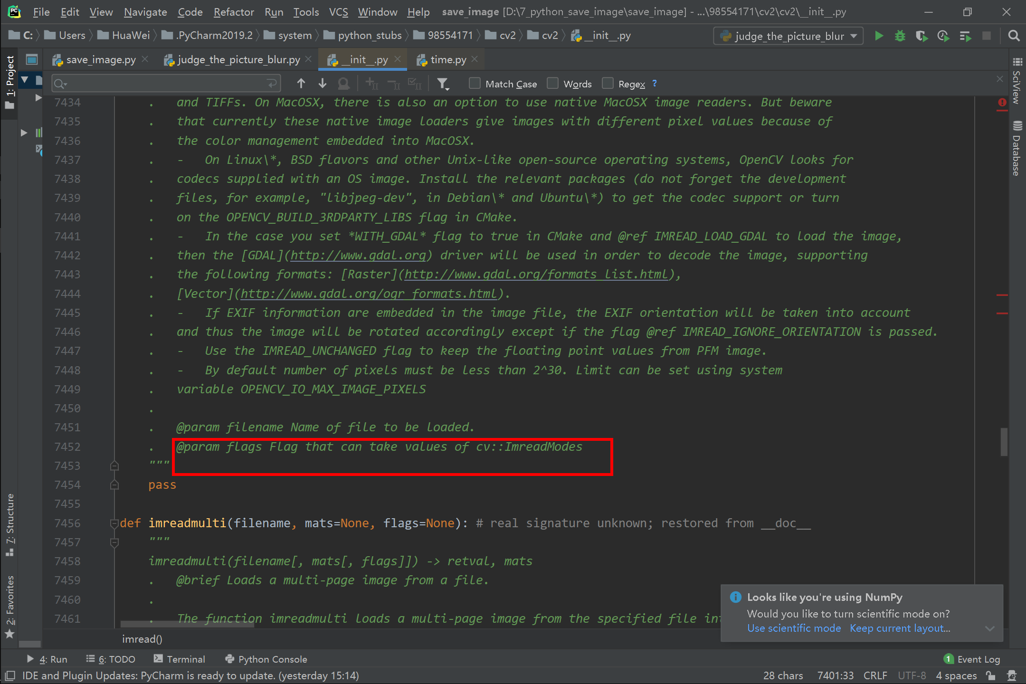Close the find bar with X

[x=1000, y=79]
